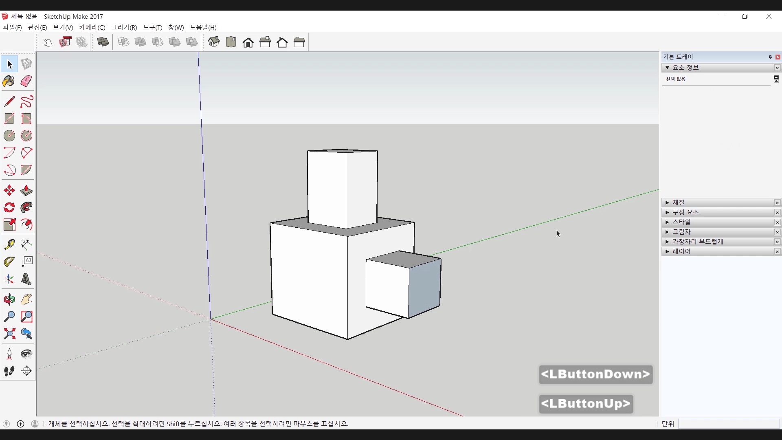Close the 레이어 panel

coord(777,252)
